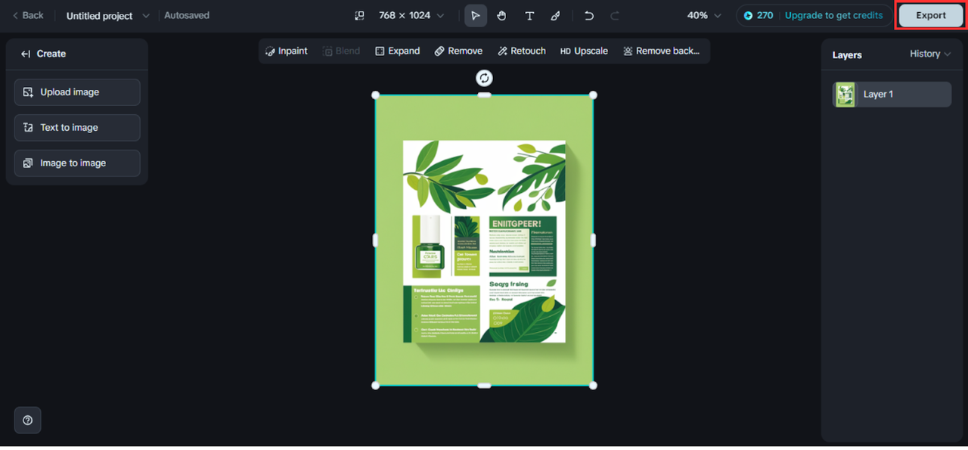This screenshot has height=450, width=968.
Task: Click the Text to image button
Action: tap(77, 128)
